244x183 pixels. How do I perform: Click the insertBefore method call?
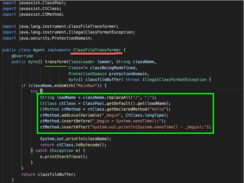[76, 121]
